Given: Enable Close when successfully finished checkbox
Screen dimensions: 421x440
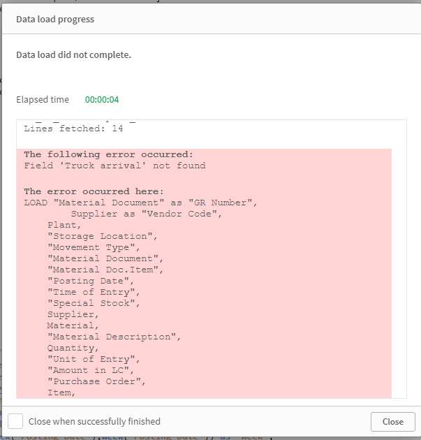Looking at the screenshot, I should click(x=15, y=421).
